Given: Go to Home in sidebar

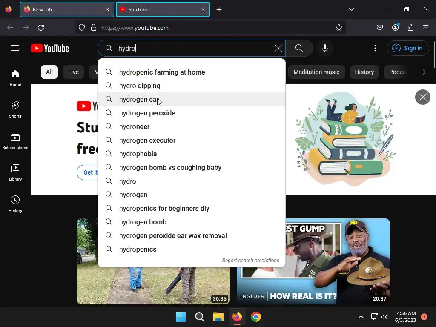Looking at the screenshot, I should 15,78.
